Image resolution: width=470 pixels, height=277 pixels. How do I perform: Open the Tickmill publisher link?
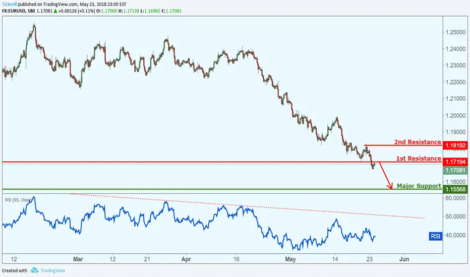tap(9, 4)
